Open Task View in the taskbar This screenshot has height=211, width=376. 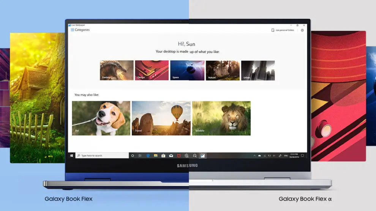pyautogui.click(x=140, y=156)
